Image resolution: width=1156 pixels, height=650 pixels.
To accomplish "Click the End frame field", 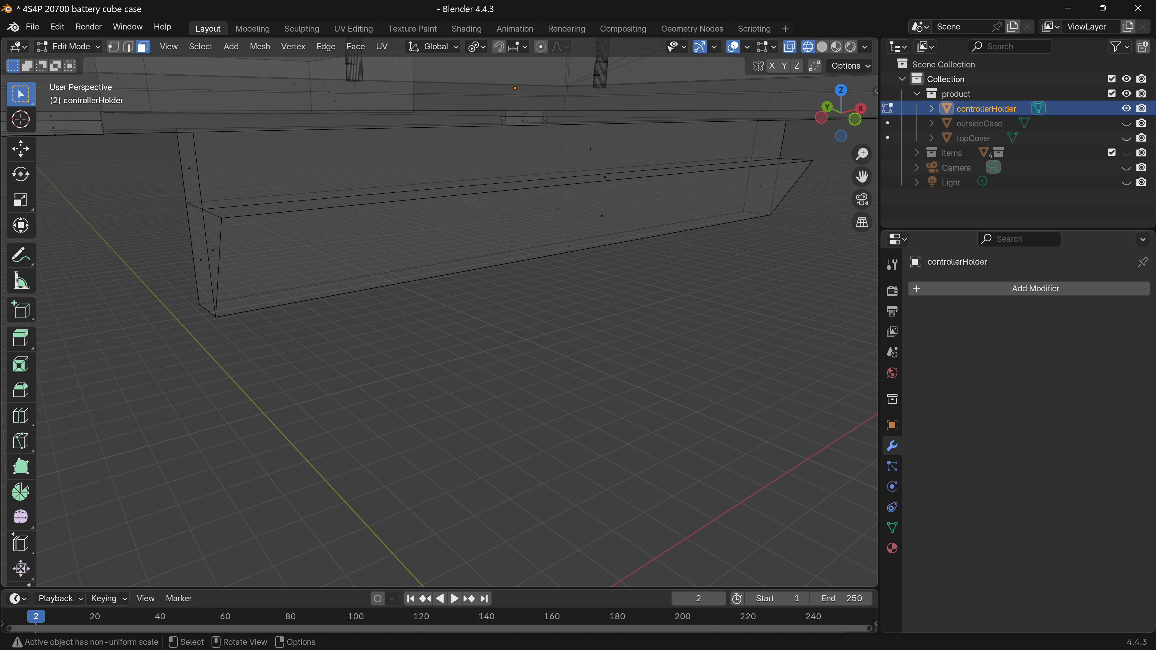I will [x=841, y=599].
